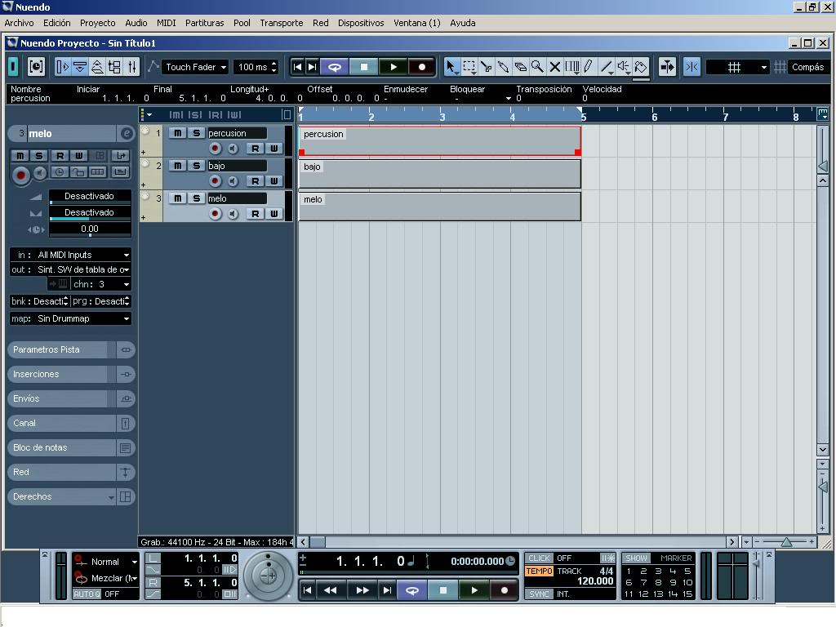836x627 pixels.
Task: Click the Snap to Zero Crossing icon
Action: pos(691,67)
